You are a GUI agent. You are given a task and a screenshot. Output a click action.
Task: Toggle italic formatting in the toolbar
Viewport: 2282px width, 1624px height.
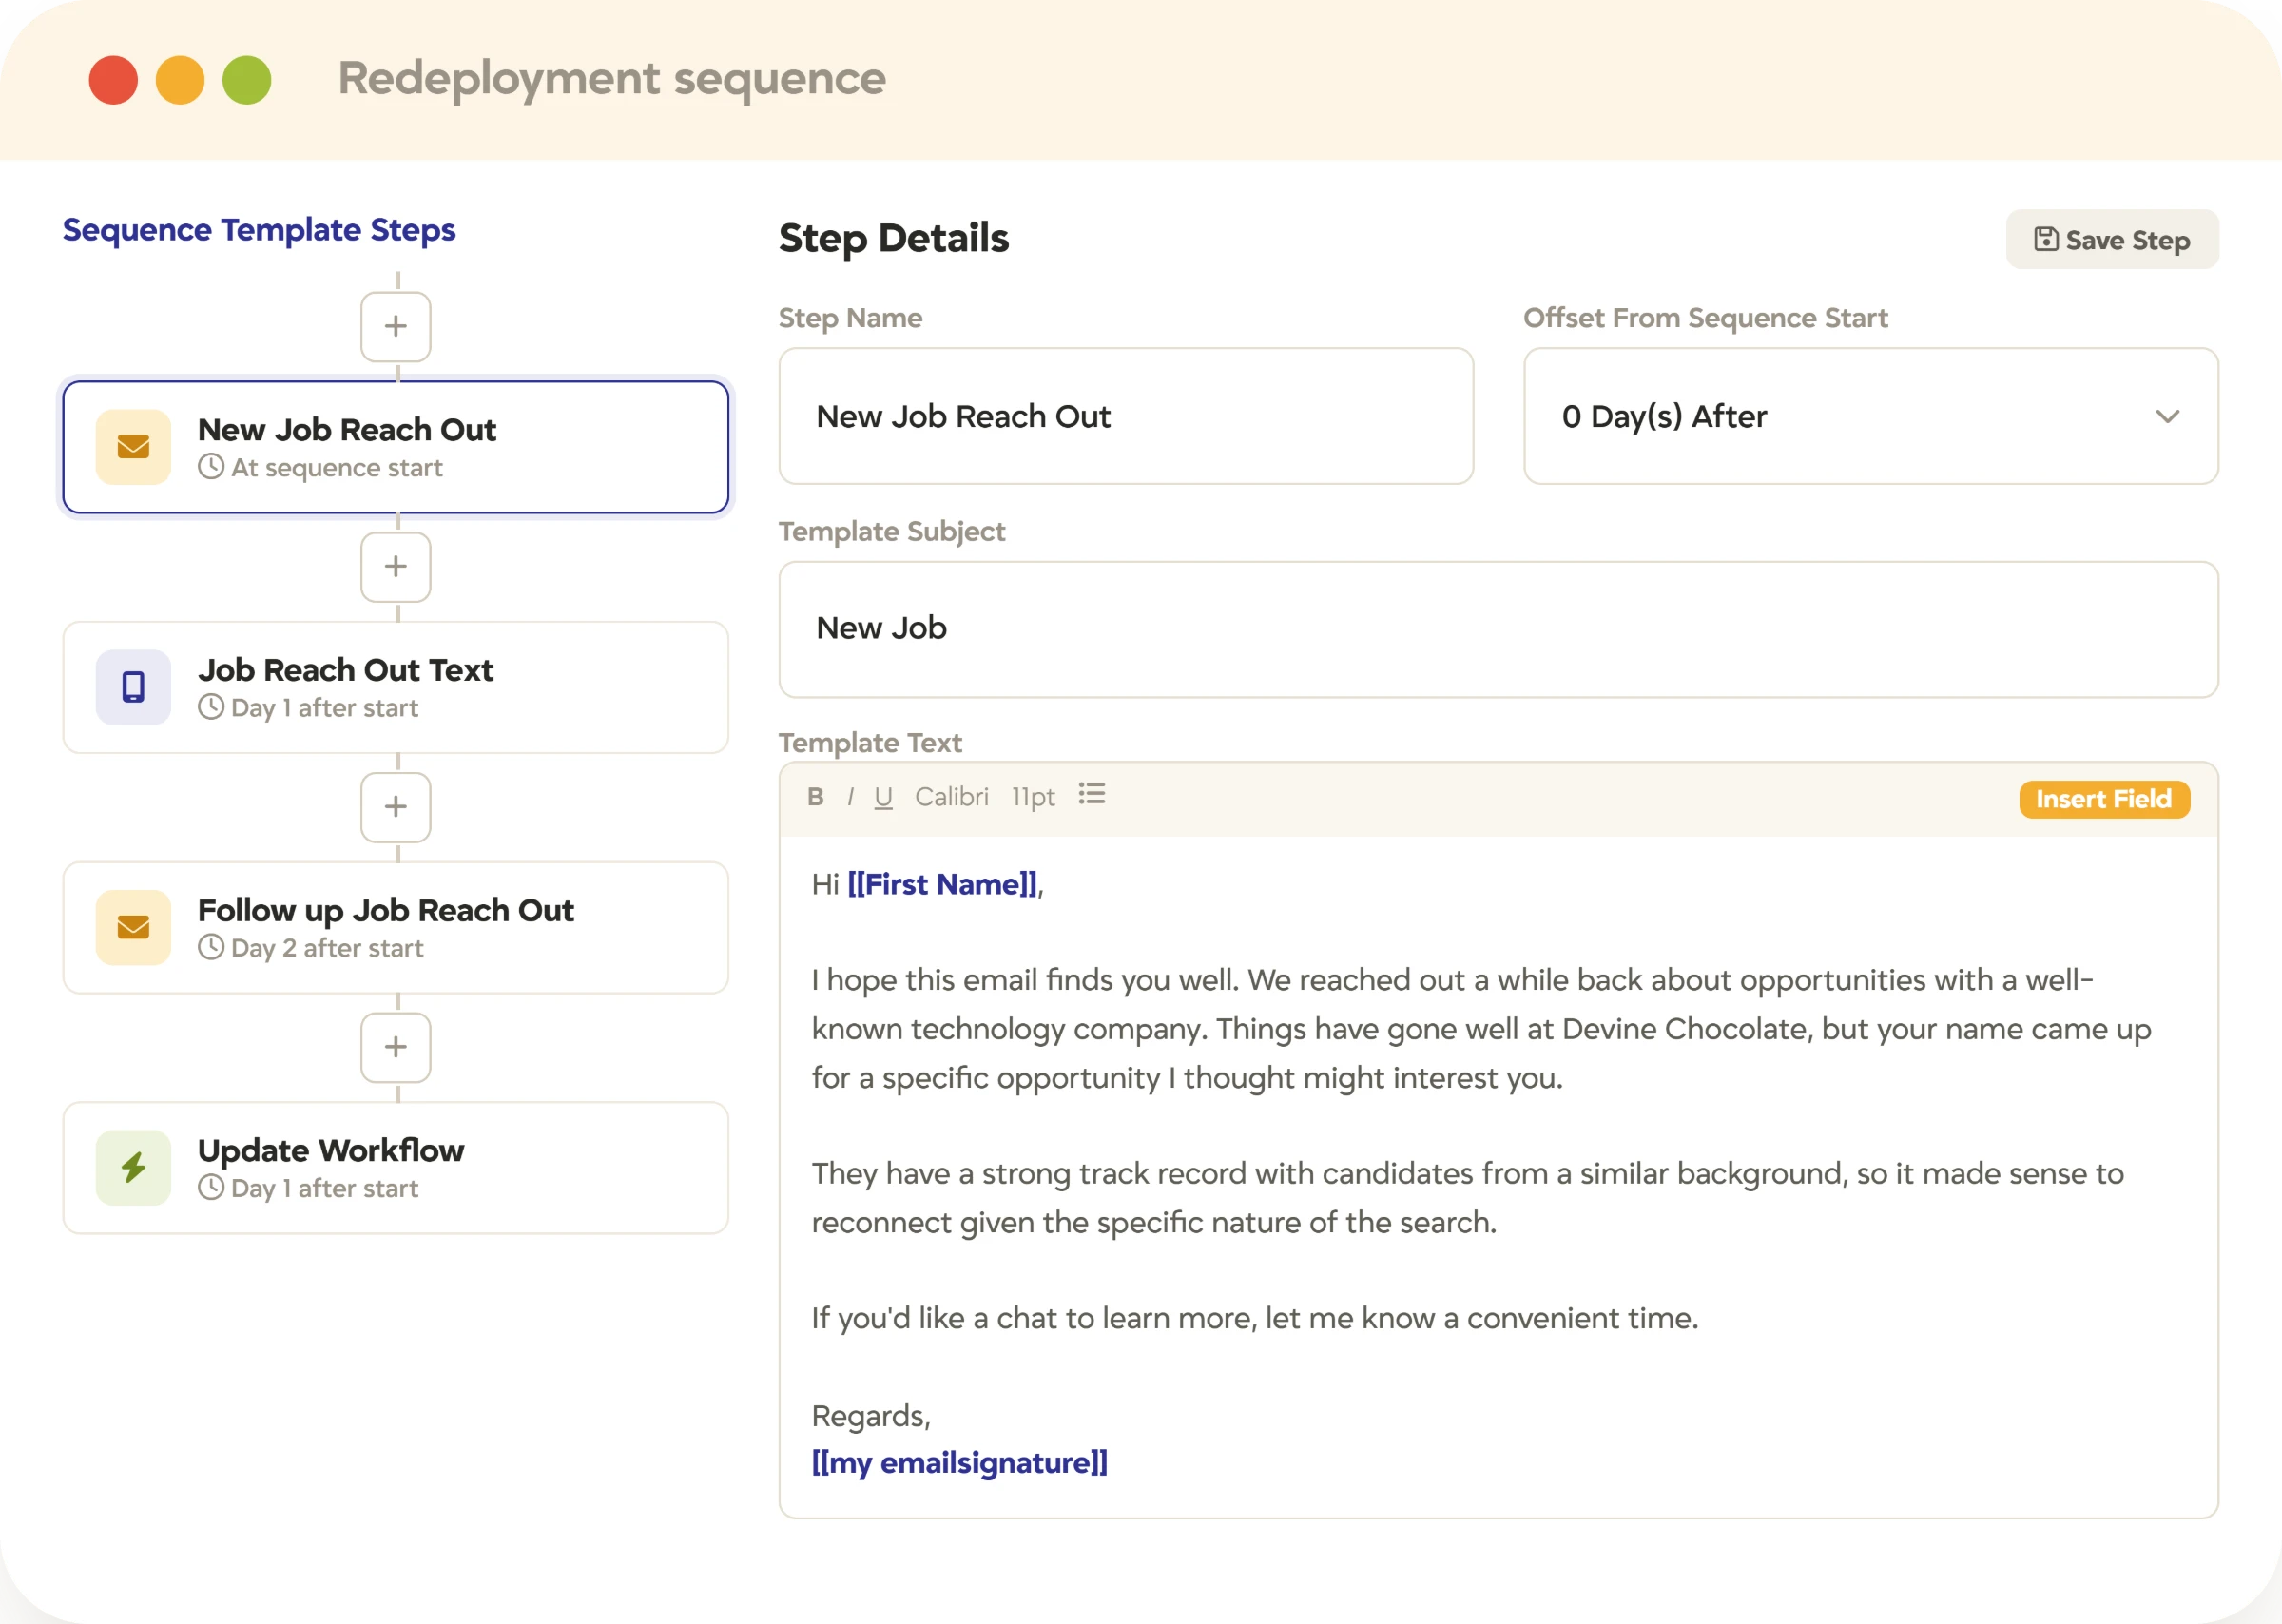click(x=850, y=797)
